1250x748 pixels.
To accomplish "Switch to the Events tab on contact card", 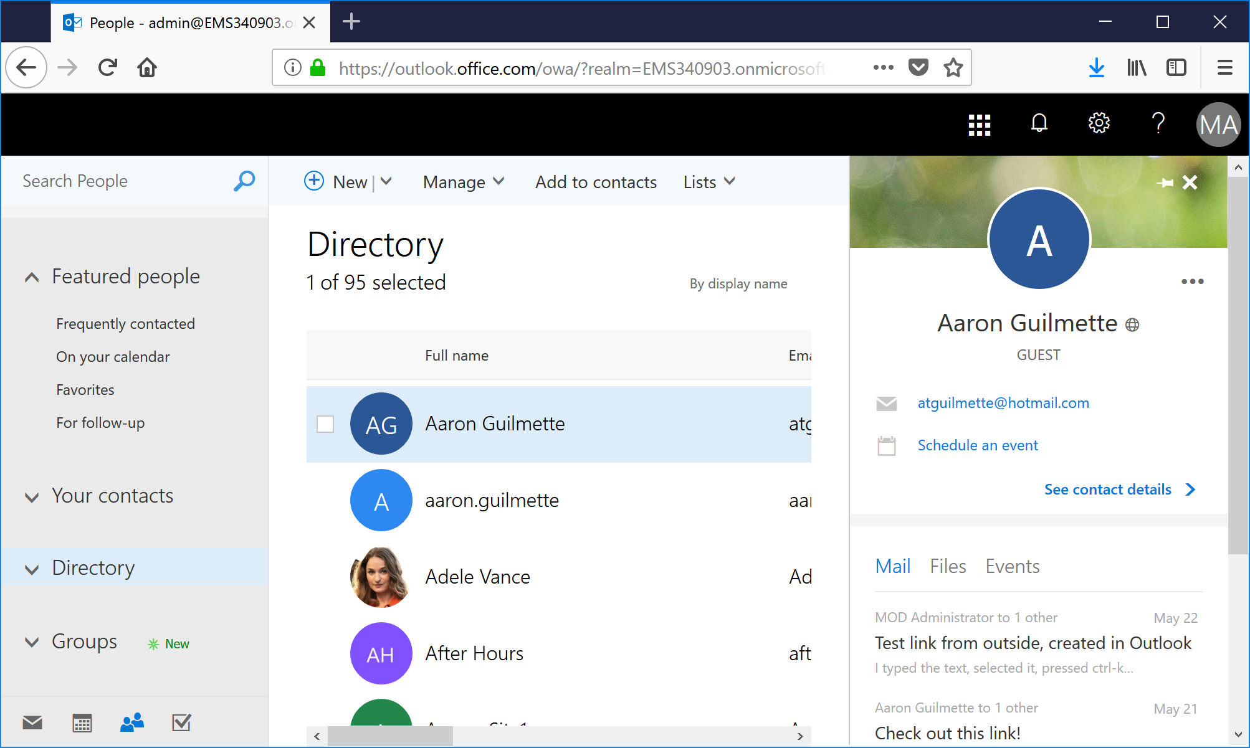I will coord(1012,566).
